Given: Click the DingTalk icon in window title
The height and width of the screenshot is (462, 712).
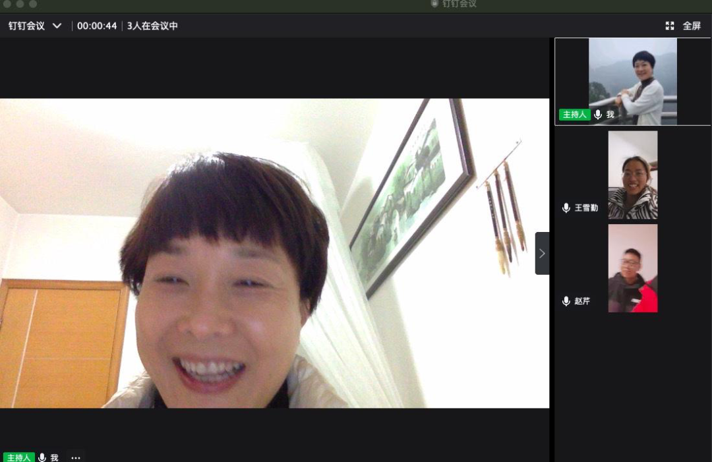Looking at the screenshot, I should tap(434, 4).
